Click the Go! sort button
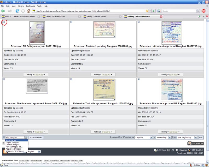Image resolution: width=209 pixels, height=167 pixels. click(201, 138)
